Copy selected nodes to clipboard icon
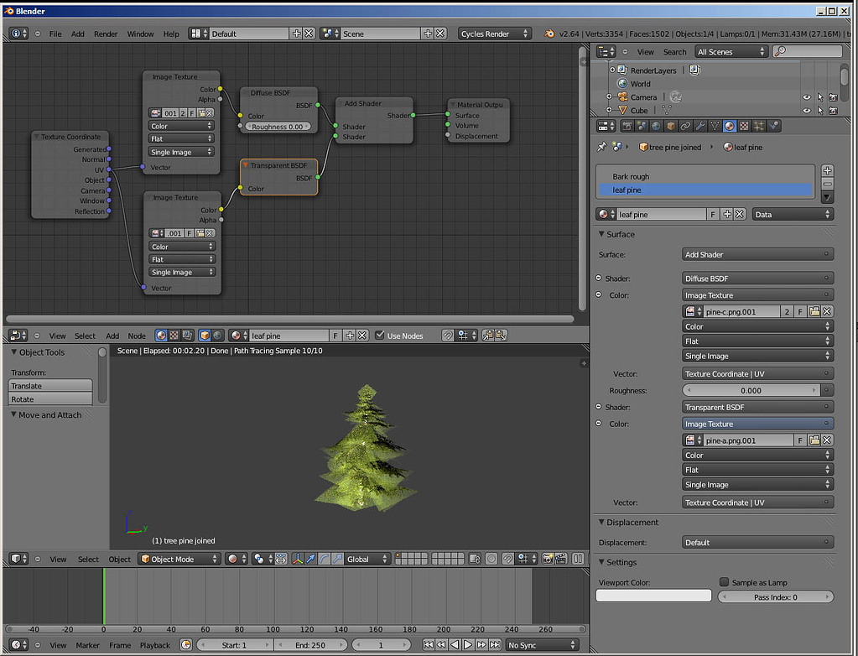858x656 pixels. coord(488,336)
